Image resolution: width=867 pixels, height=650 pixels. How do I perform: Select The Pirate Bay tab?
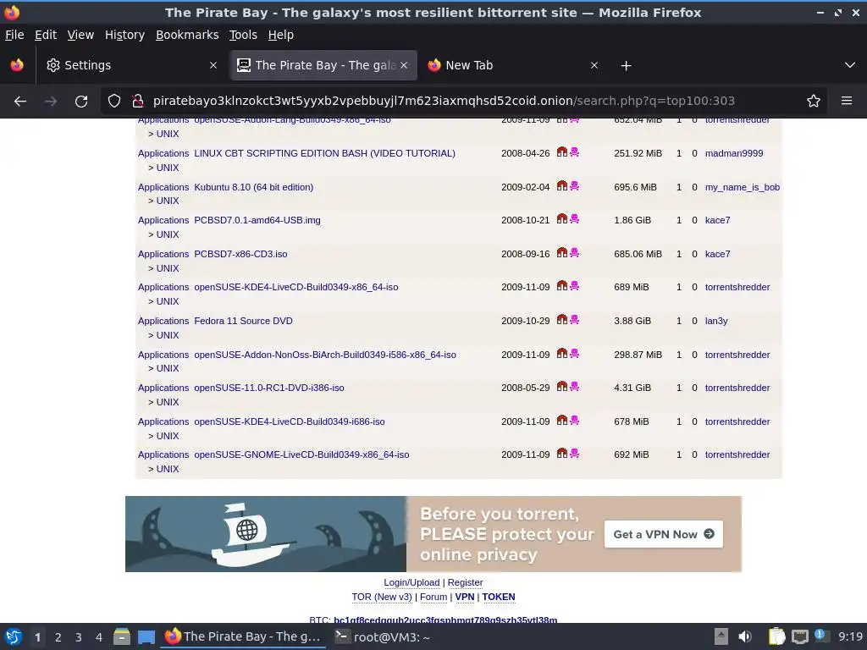[x=323, y=65]
